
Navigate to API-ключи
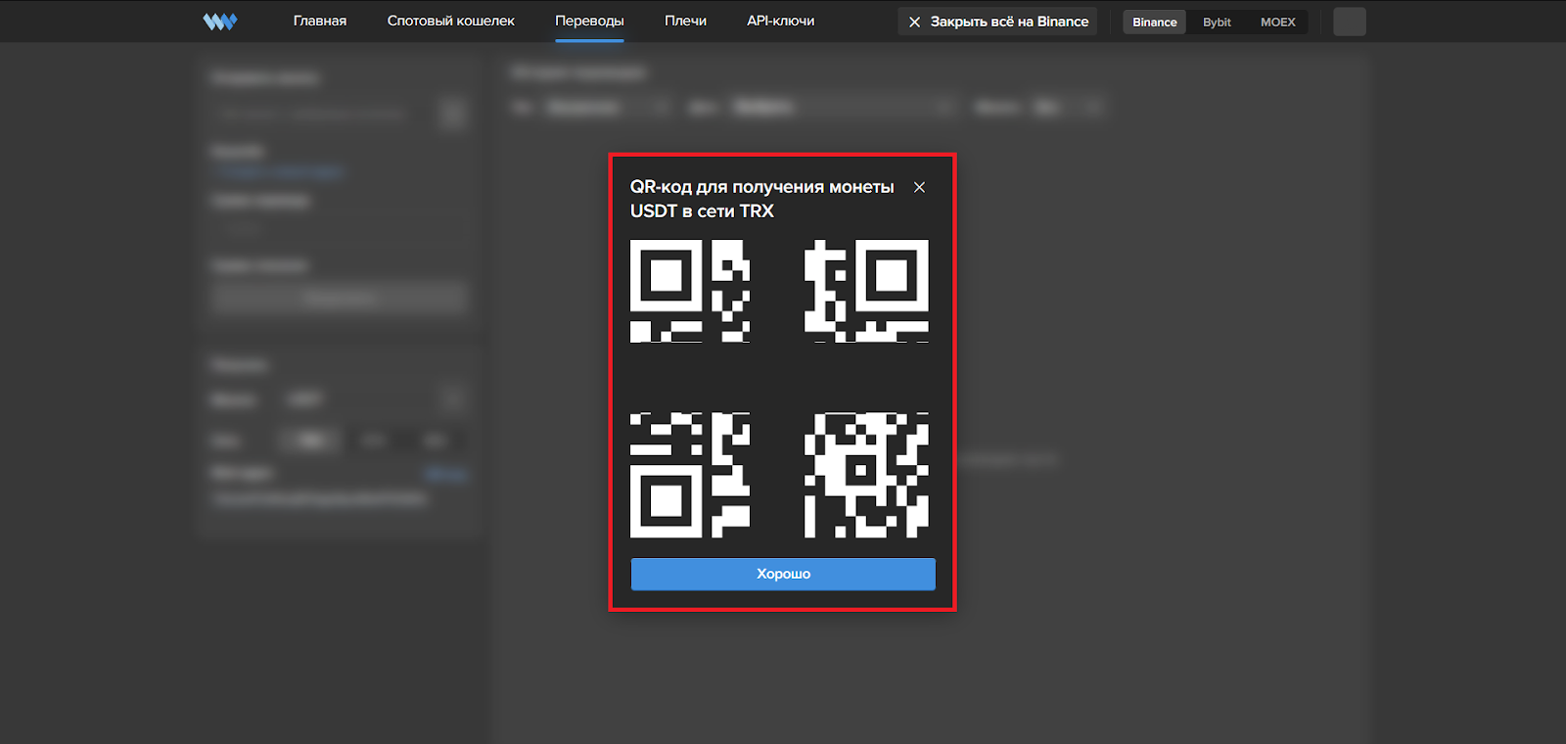(780, 21)
